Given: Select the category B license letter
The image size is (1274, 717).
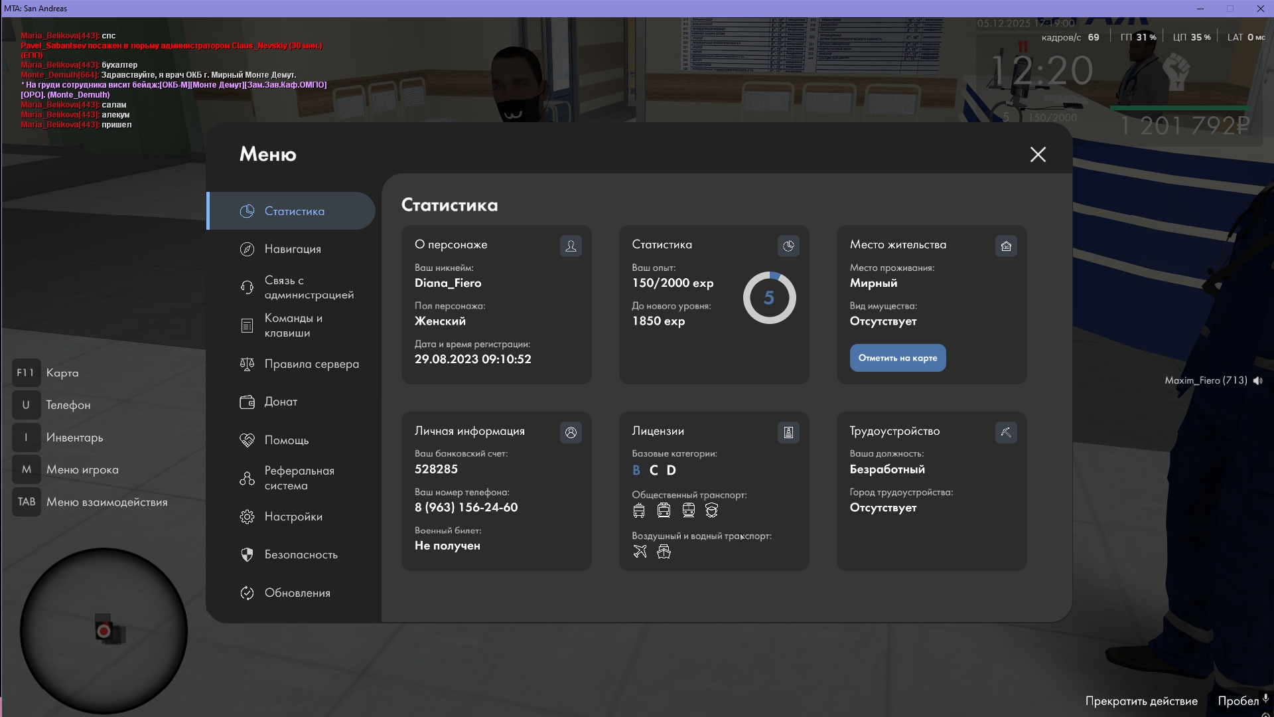Looking at the screenshot, I should coord(636,471).
